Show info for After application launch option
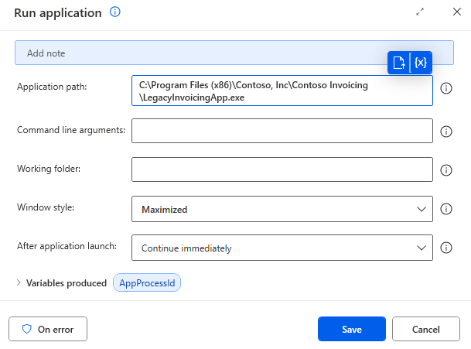The image size is (471, 349). pos(446,248)
